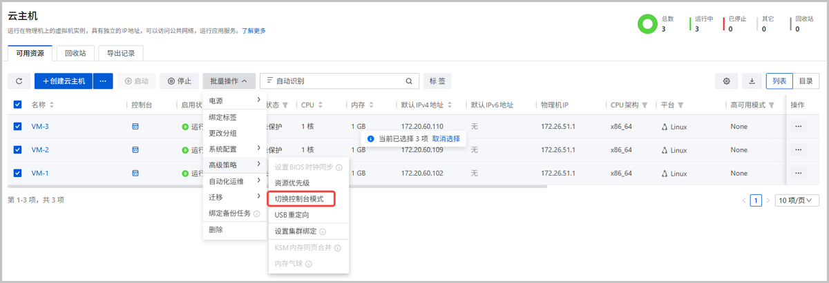Image resolution: width=829 pixels, height=283 pixels.
Task: Click the 取消选择 link
Action: 446,138
